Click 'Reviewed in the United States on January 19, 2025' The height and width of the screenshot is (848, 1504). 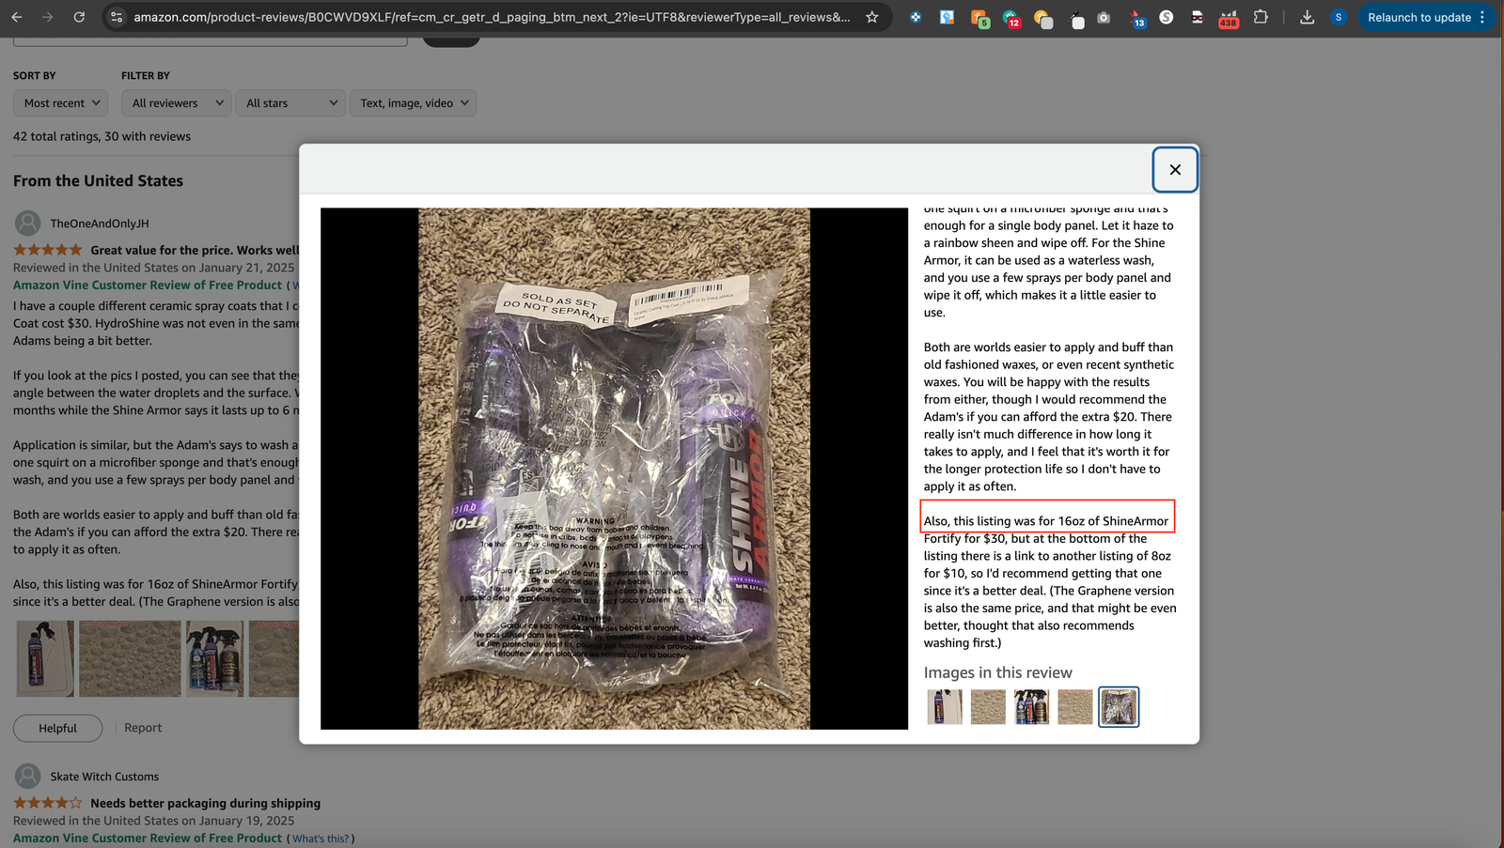[x=153, y=821]
